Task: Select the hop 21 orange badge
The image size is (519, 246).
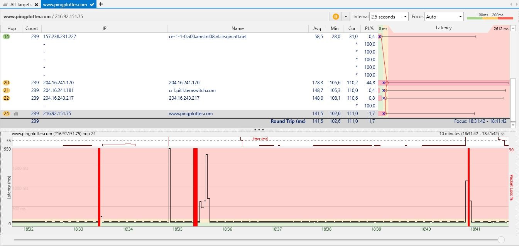Action: click(6, 90)
